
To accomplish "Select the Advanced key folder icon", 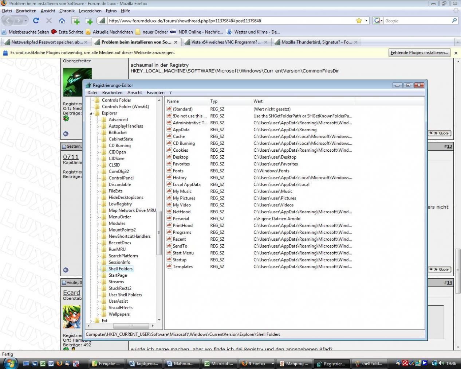I will 104,120.
